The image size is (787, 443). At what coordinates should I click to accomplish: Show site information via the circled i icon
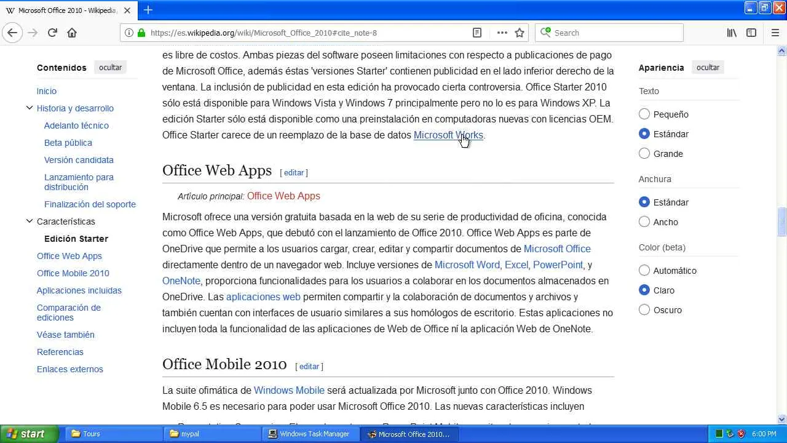pyautogui.click(x=129, y=33)
